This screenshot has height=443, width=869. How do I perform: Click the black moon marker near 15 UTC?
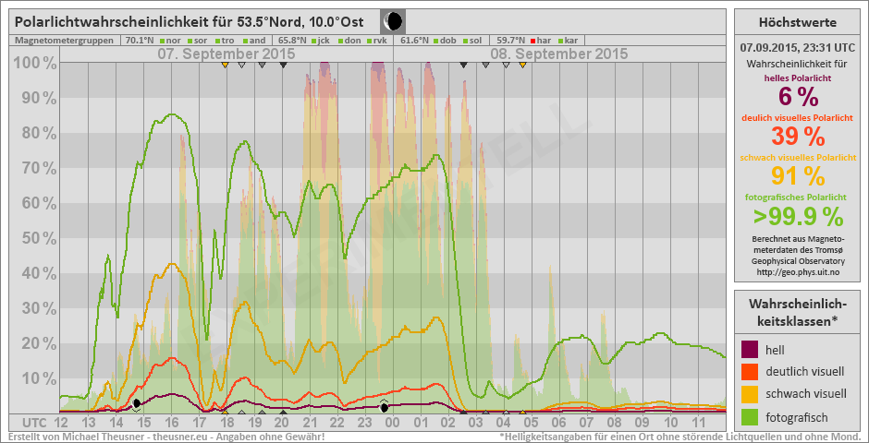pyautogui.click(x=137, y=403)
